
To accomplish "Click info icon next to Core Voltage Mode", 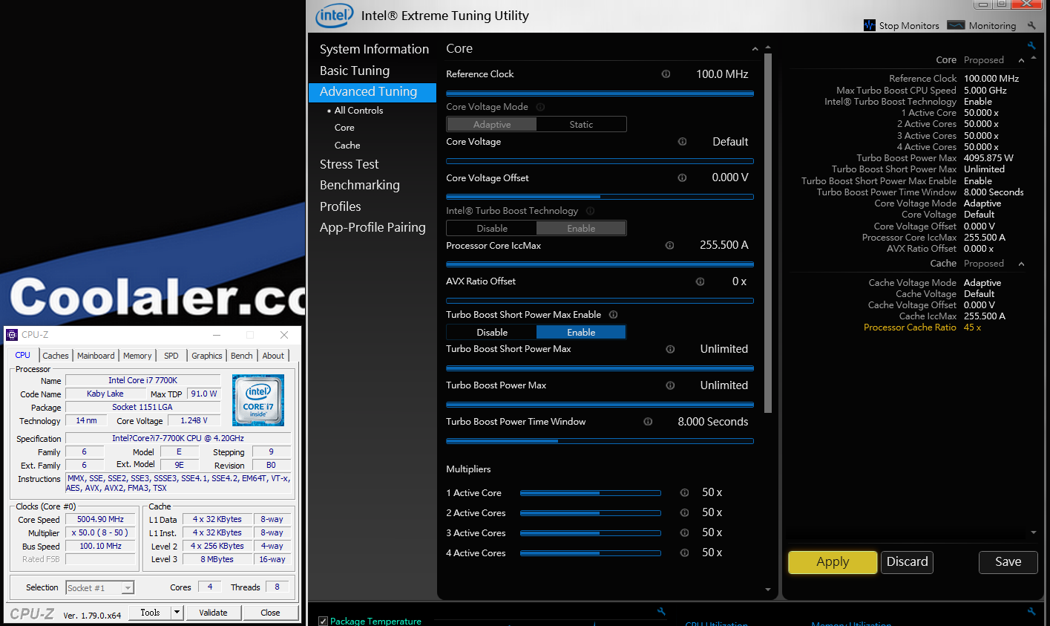I will tap(540, 107).
